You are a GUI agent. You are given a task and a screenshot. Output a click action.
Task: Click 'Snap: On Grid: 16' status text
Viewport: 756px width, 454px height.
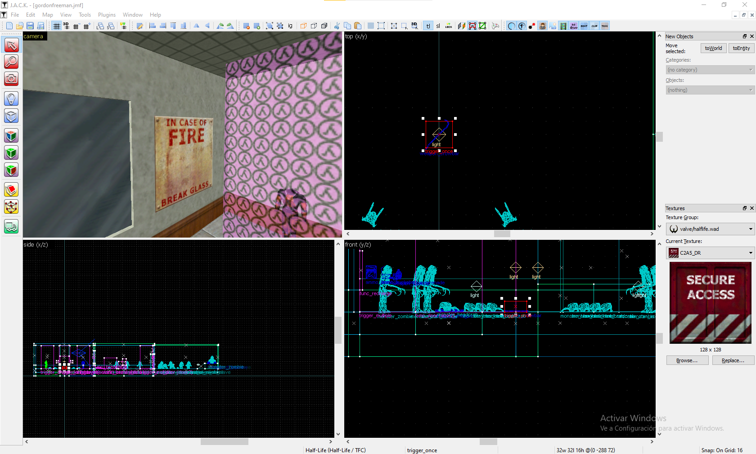point(722,450)
